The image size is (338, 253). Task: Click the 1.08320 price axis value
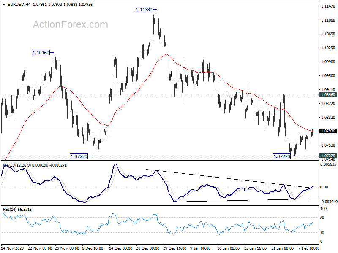[x=328, y=118]
